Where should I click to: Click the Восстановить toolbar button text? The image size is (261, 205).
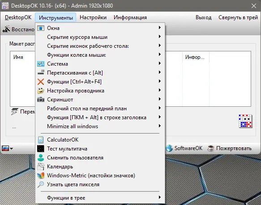click(x=23, y=29)
